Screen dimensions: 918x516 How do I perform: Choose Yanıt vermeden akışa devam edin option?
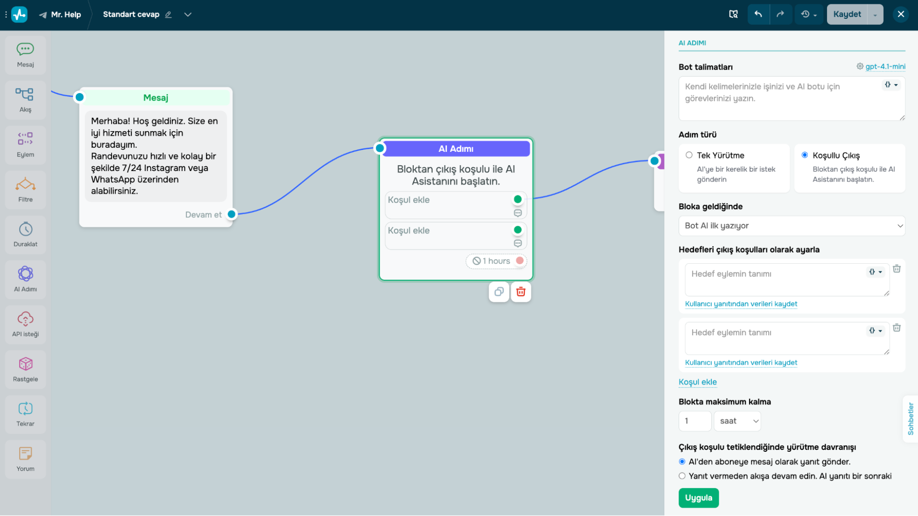point(682,476)
